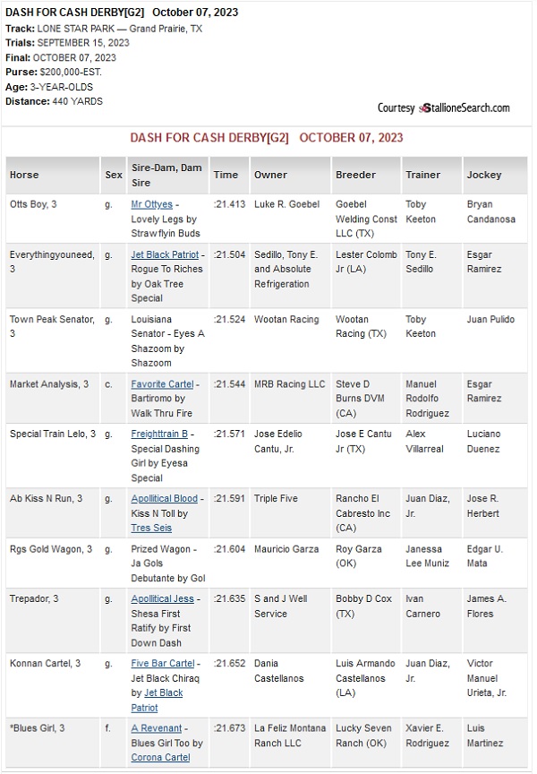Image resolution: width=537 pixels, height=774 pixels.
Task: Open the Mr Ottyes sire link
Action: pos(151,204)
